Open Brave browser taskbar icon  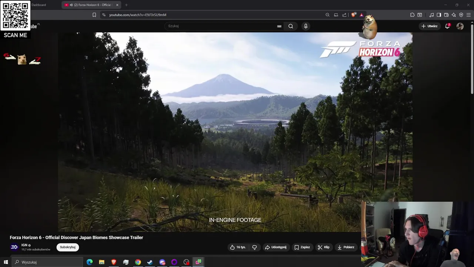[114, 262]
